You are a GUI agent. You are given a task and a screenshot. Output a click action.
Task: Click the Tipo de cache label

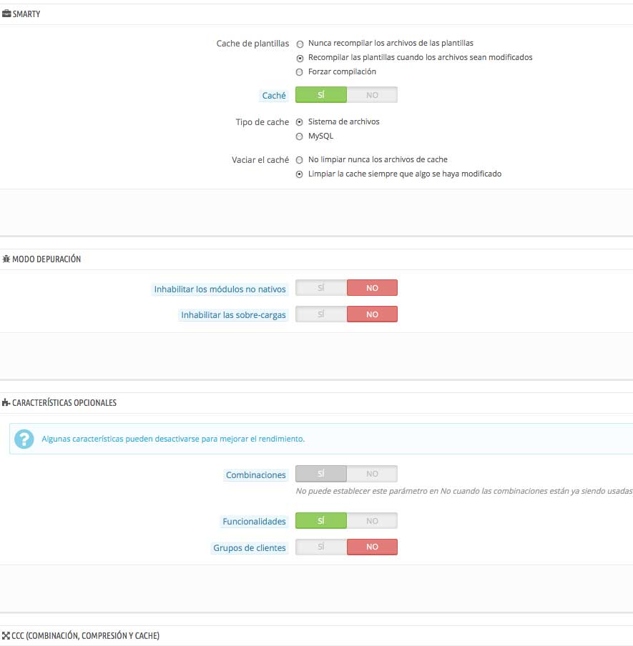(x=262, y=122)
